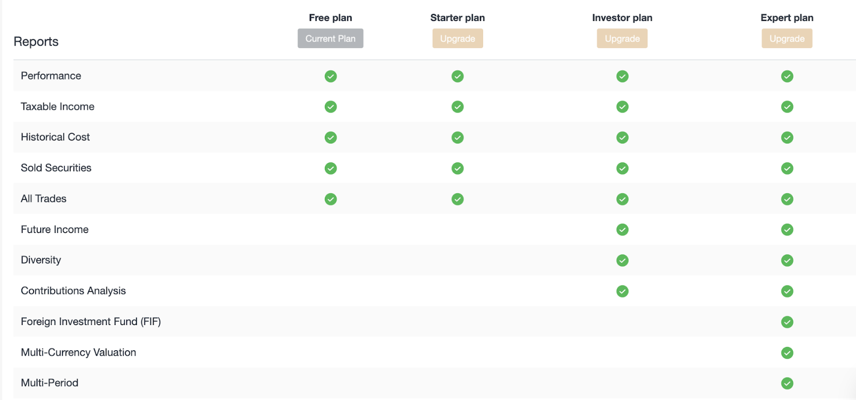Click the Reports section heading
The height and width of the screenshot is (400, 856).
pyautogui.click(x=36, y=42)
